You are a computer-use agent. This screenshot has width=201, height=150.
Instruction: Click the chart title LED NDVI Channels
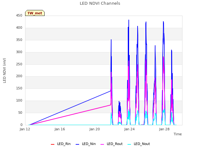tap(100, 3)
